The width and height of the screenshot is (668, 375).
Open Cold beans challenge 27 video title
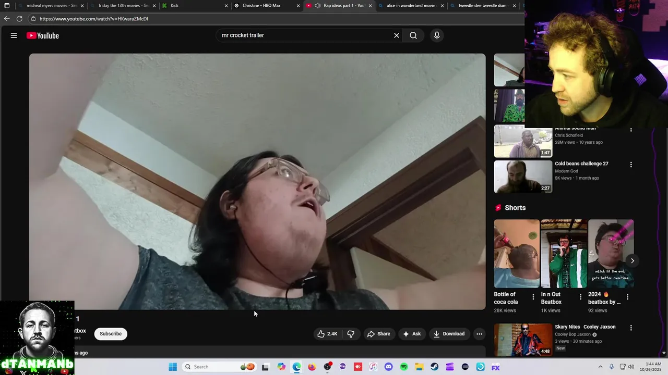click(581, 164)
